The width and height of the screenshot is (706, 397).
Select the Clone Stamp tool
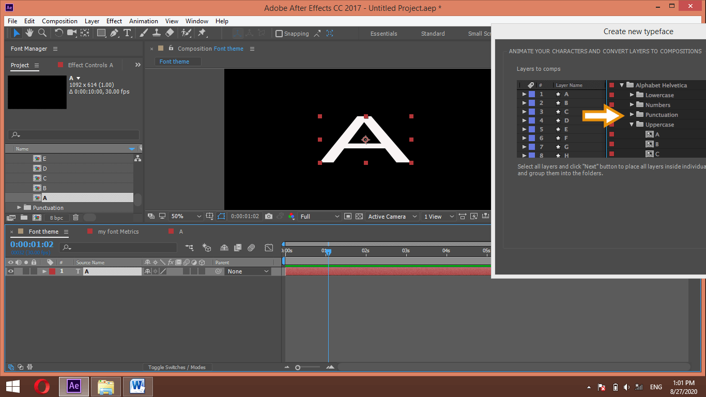coord(157,33)
